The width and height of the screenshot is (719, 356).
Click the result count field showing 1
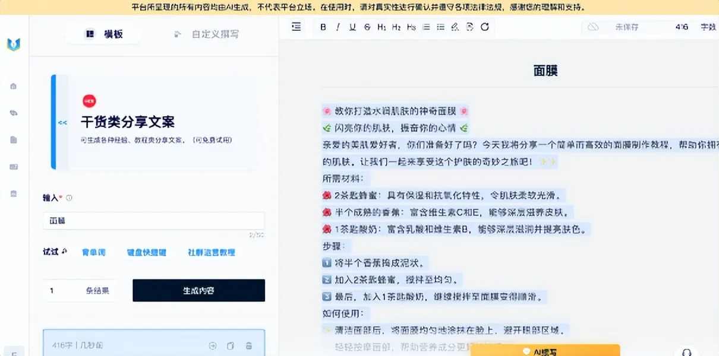(80, 291)
